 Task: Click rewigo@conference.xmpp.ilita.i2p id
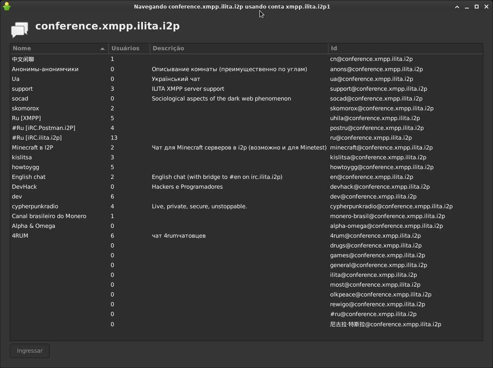(377, 304)
